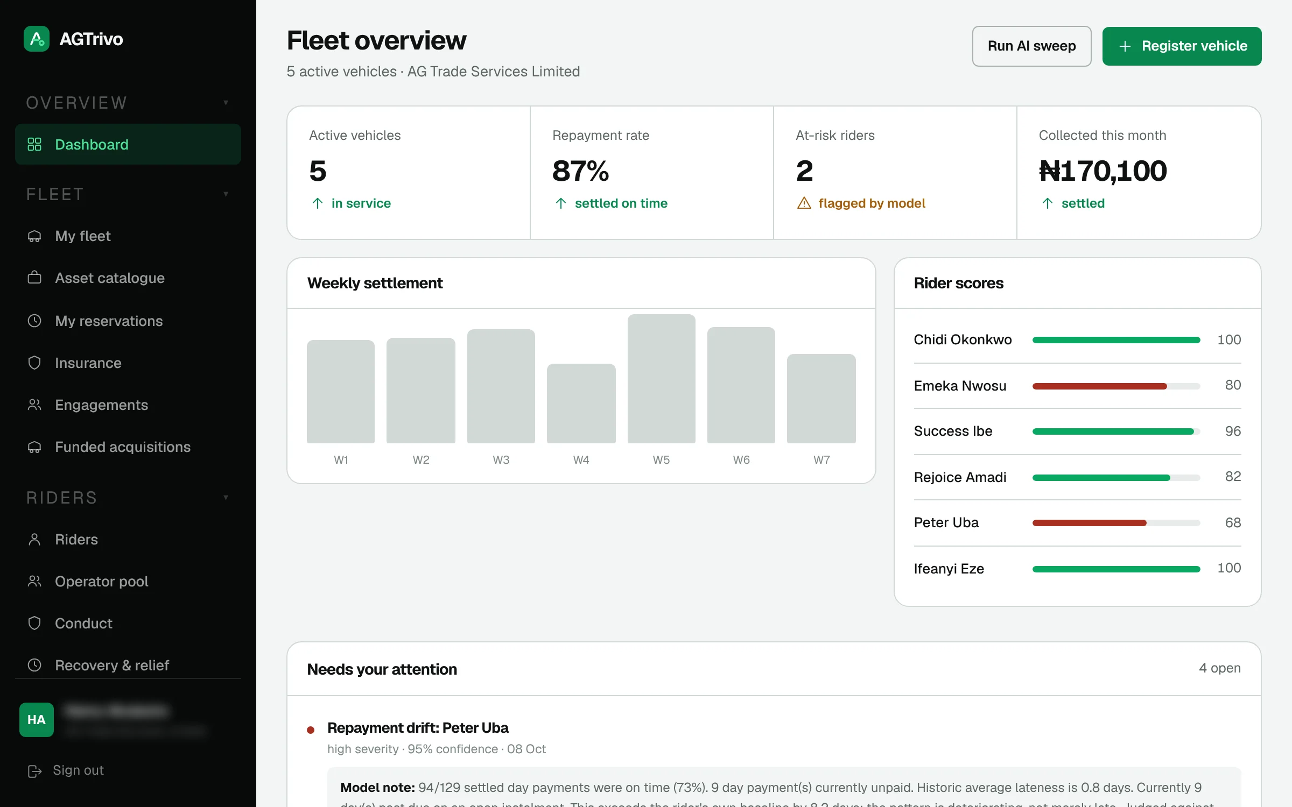Click the Peter Uba rider name
The image size is (1292, 807).
click(946, 522)
